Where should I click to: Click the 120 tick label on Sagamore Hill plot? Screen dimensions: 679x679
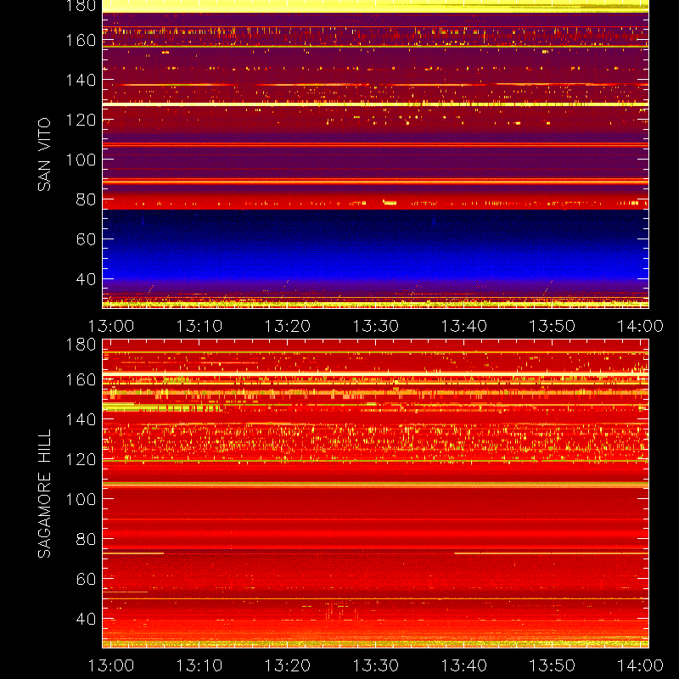pyautogui.click(x=81, y=459)
